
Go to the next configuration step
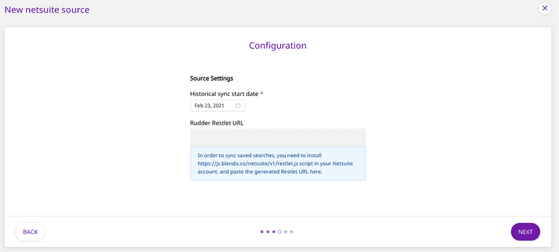525,232
